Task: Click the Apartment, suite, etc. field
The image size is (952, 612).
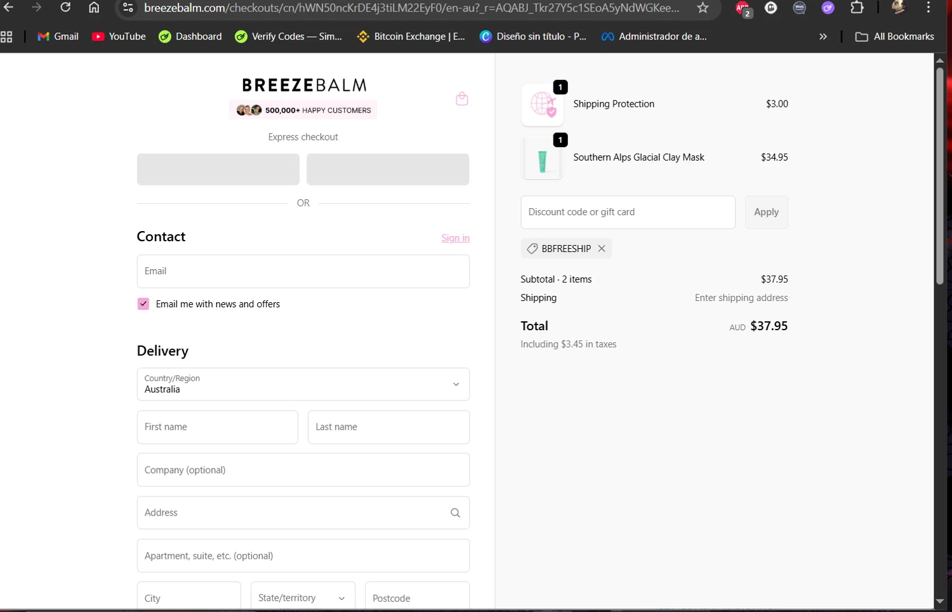Action: click(x=303, y=555)
